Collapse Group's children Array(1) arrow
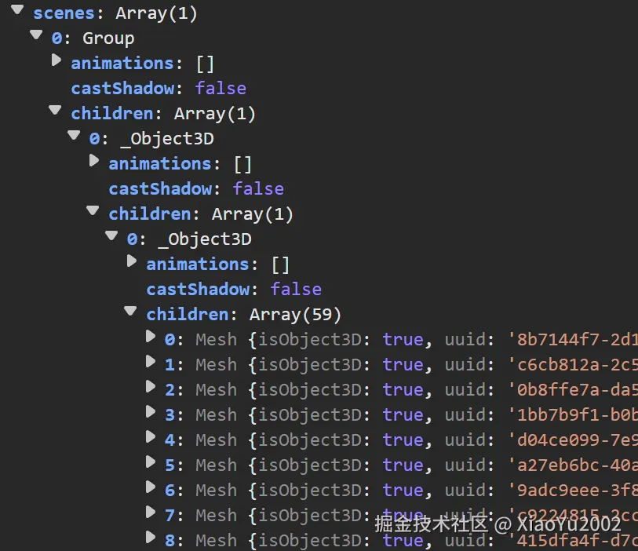The height and width of the screenshot is (551, 638). [x=55, y=111]
